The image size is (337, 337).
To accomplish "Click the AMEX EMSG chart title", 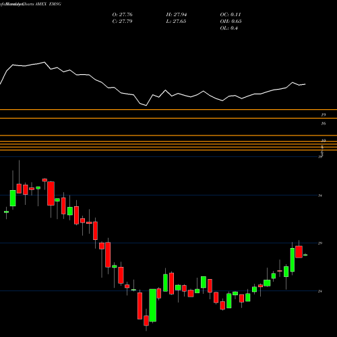I will [x=48, y=4].
